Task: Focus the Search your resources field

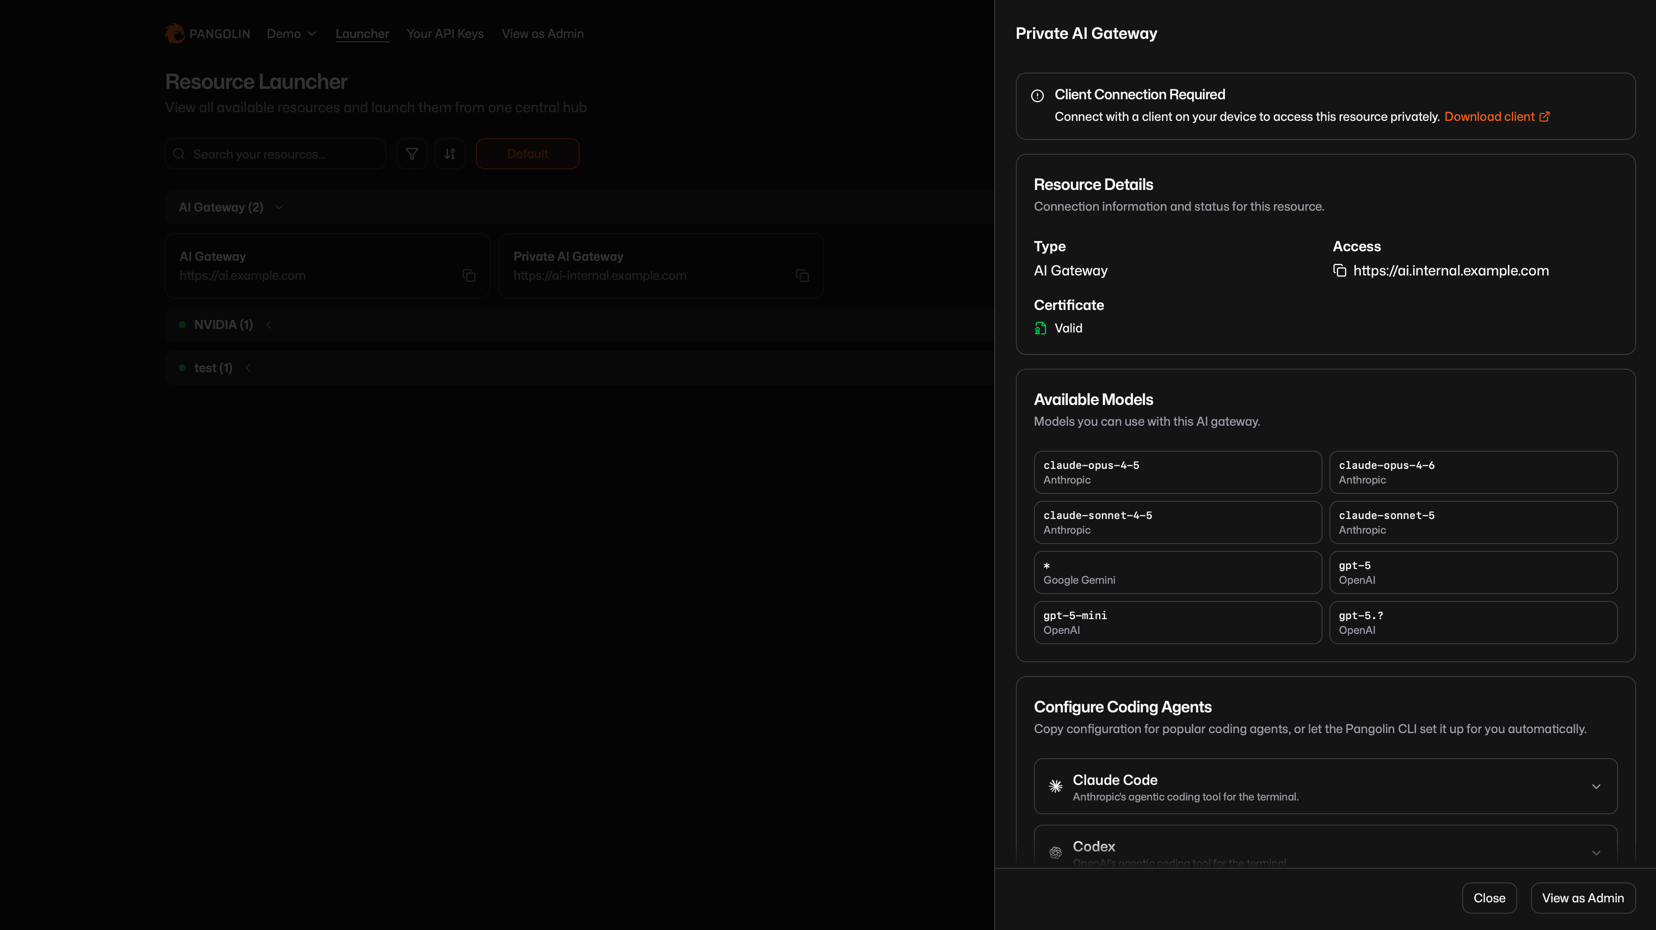Action: coord(275,154)
